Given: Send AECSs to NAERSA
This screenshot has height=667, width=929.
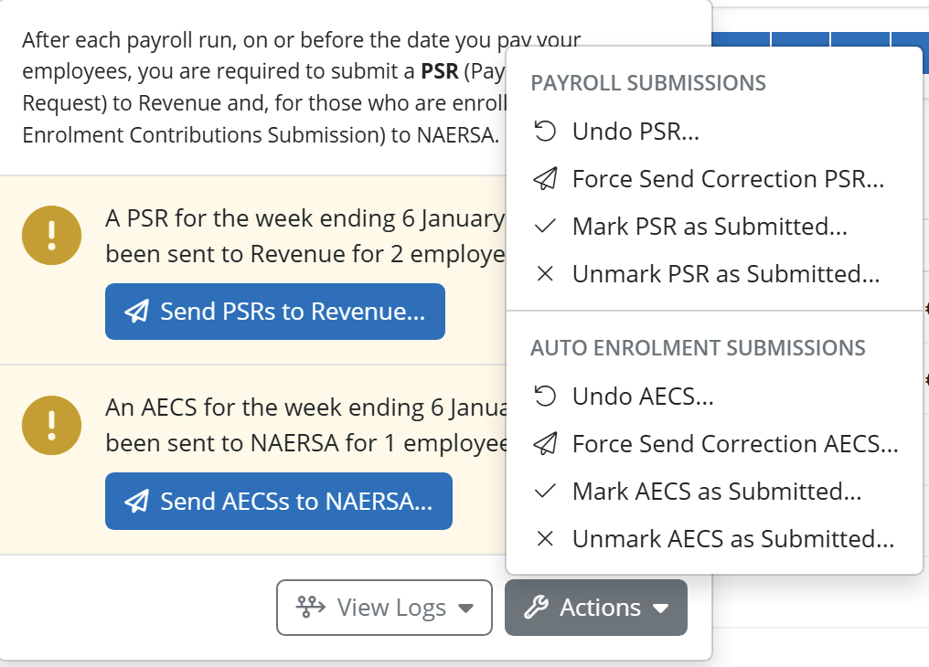Looking at the screenshot, I should [x=279, y=501].
